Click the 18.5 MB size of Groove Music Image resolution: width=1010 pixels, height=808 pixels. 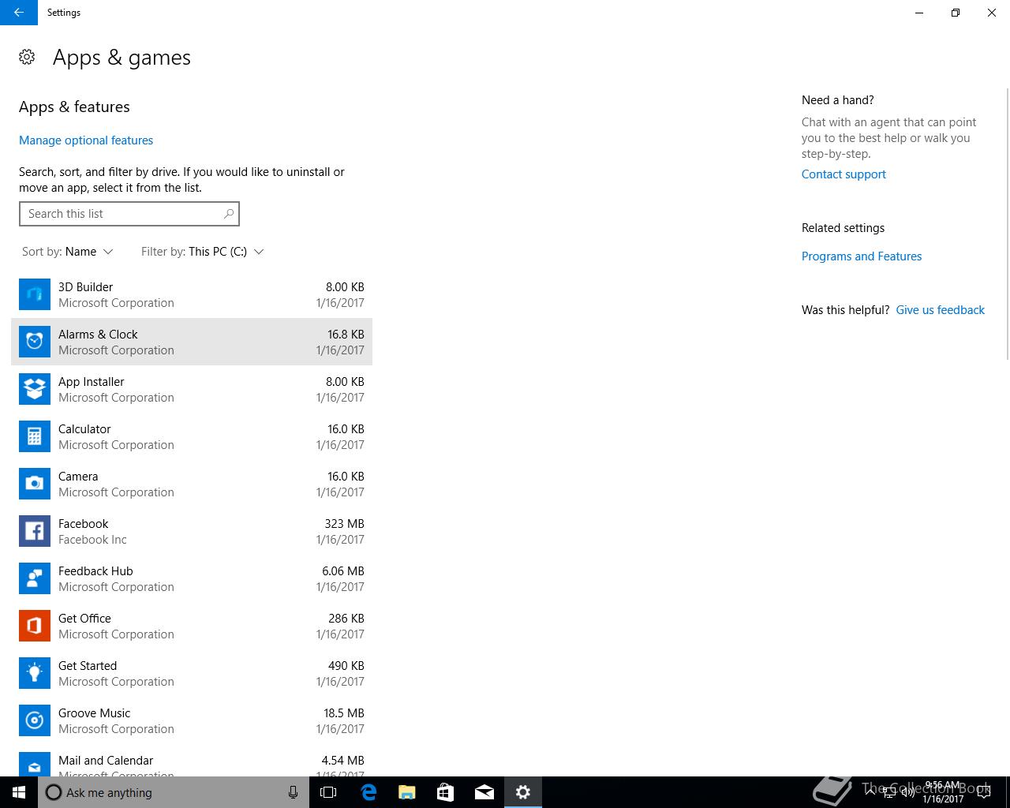click(344, 713)
